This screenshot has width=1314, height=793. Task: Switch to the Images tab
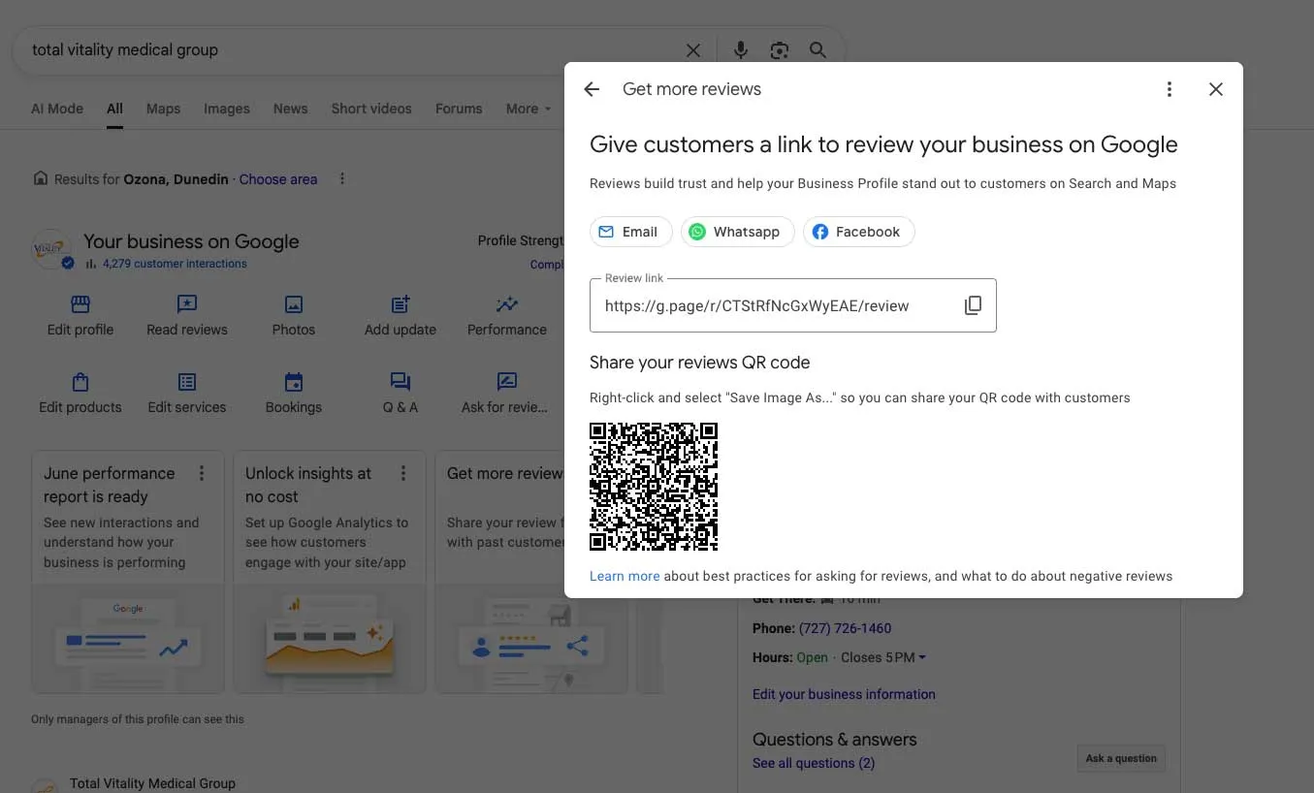[x=227, y=109]
